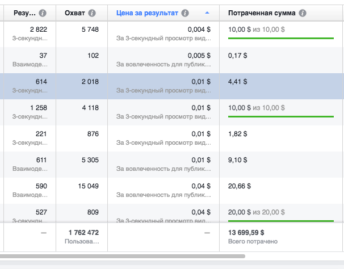
Task: Select total reach 1 762 472
Action: pyautogui.click(x=83, y=233)
